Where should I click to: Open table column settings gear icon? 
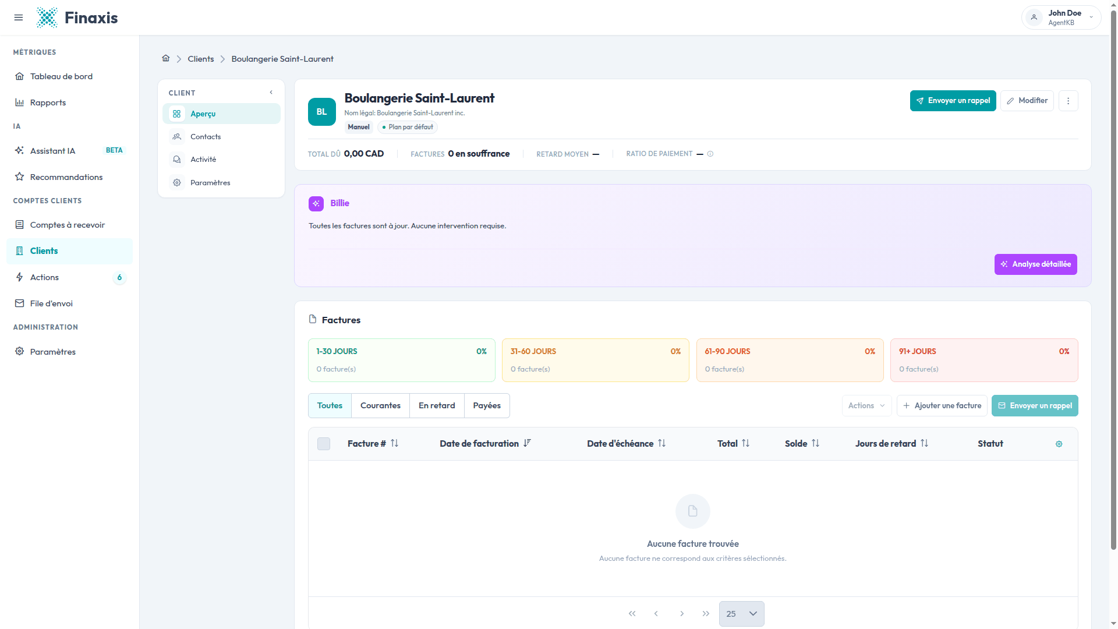[x=1059, y=444]
